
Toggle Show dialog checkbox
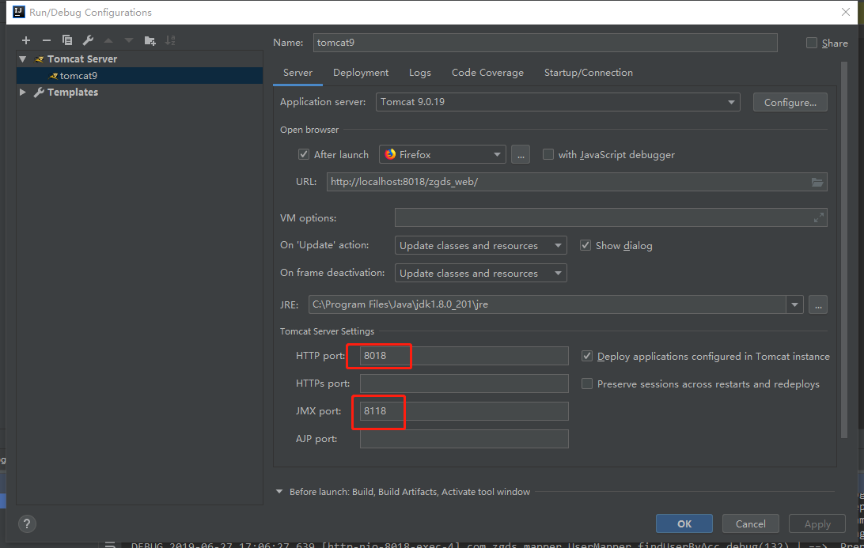[x=585, y=245]
